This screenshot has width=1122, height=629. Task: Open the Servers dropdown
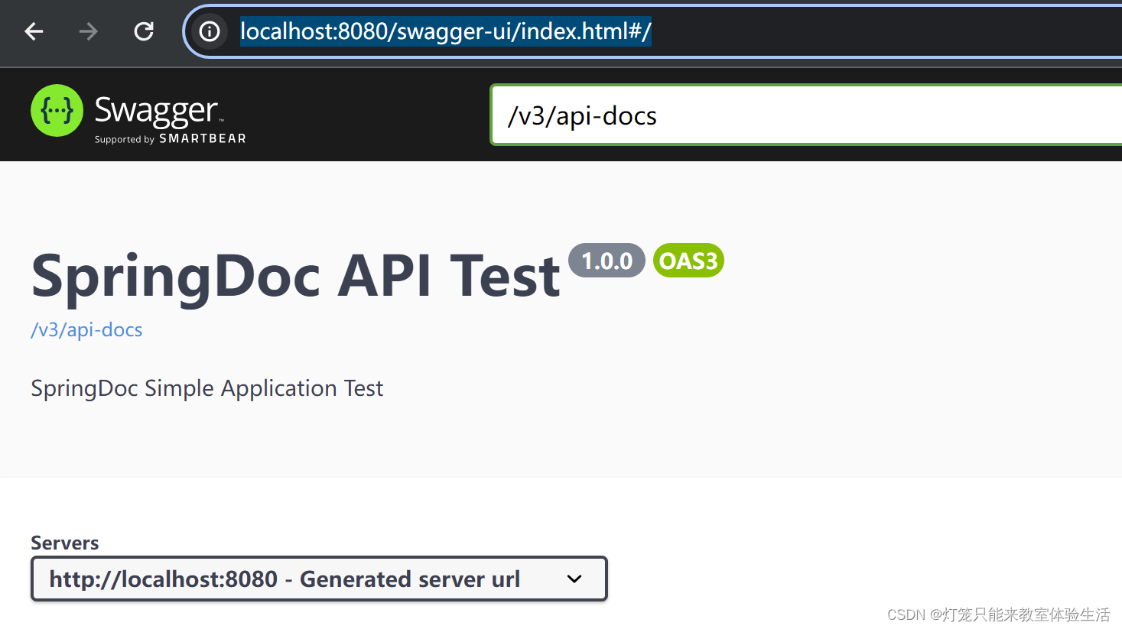[319, 579]
